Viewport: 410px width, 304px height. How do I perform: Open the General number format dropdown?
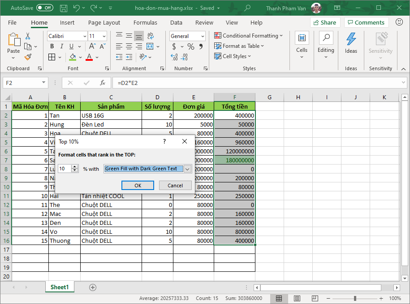pos(203,36)
